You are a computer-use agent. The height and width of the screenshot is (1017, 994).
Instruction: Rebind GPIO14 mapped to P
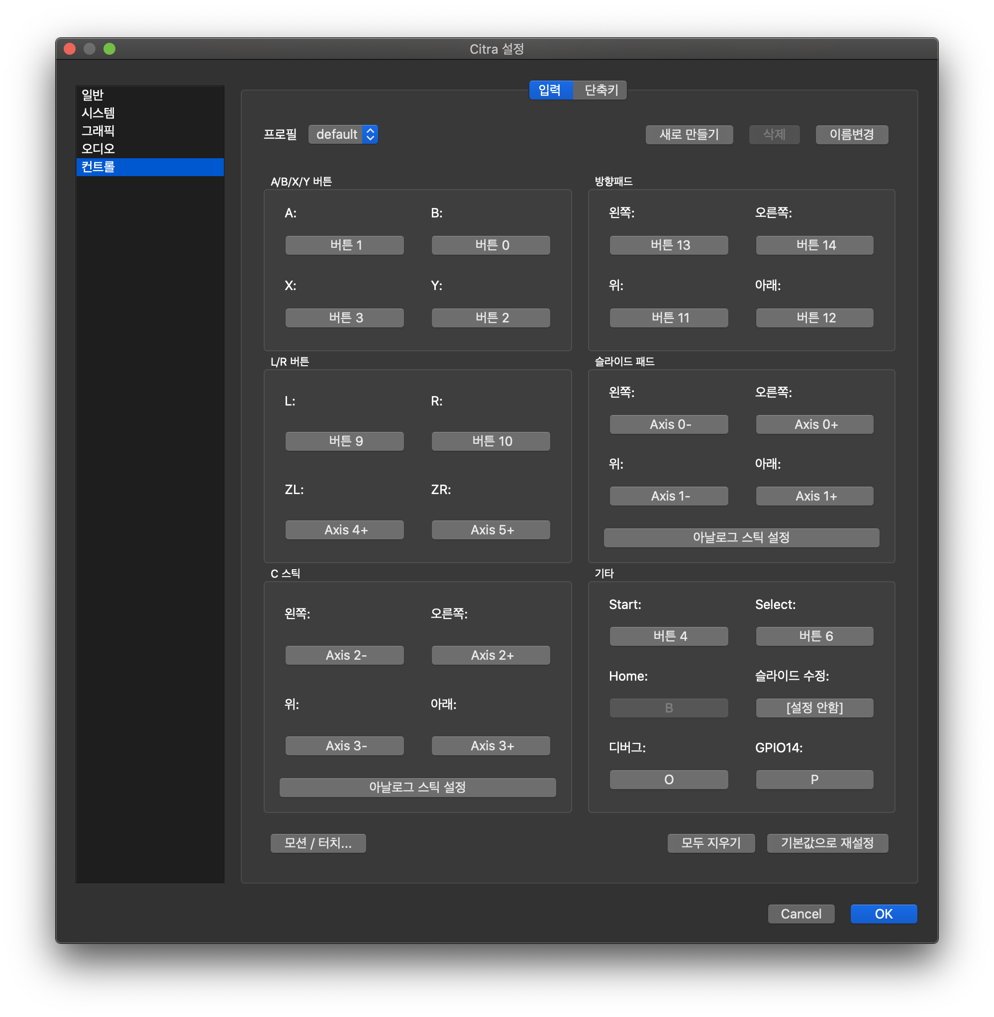(814, 780)
